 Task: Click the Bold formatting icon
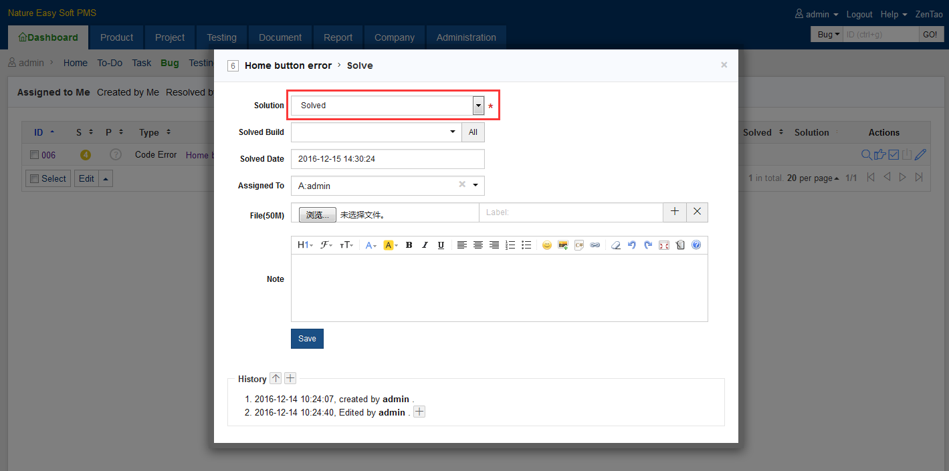tap(409, 245)
